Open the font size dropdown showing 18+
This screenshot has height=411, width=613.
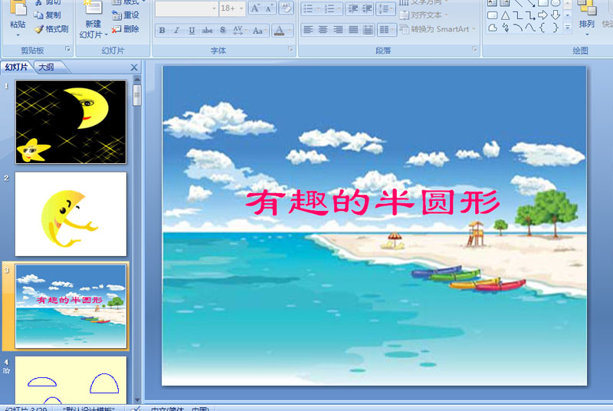point(241,8)
